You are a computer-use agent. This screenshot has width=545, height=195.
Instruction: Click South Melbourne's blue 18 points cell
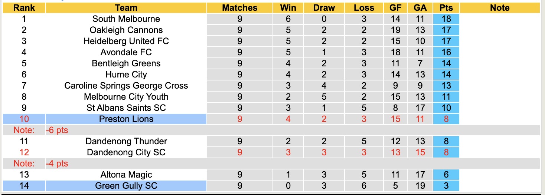pos(446,19)
